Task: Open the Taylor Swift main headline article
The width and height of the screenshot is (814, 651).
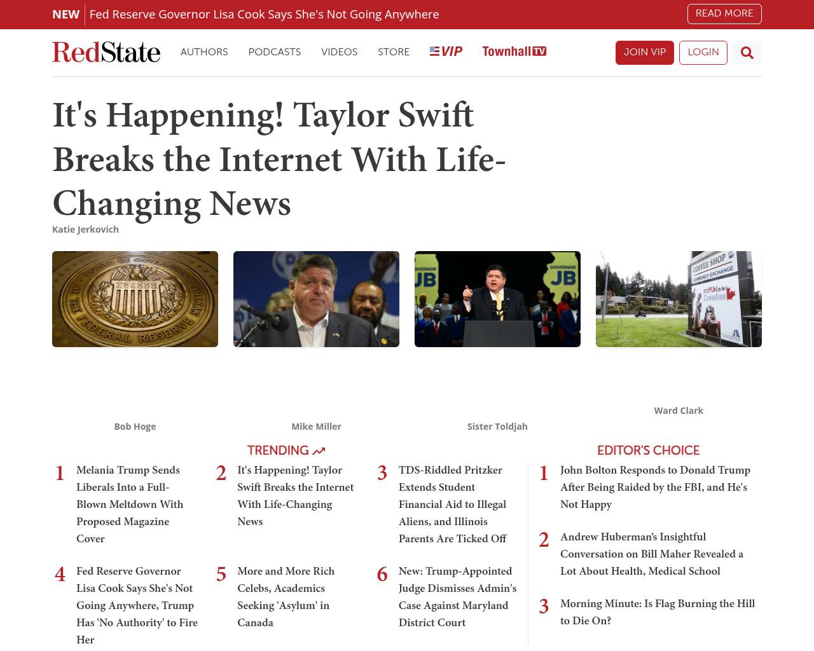Action: click(280, 159)
